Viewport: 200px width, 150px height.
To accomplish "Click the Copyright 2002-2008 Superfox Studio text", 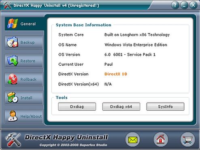I will coord(73,145).
